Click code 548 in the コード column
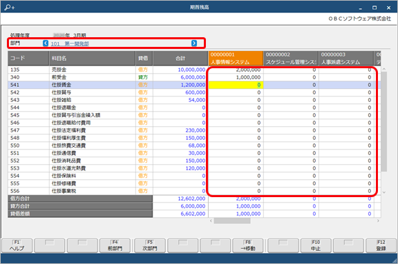Screen dimensions: 398x264 click(x=15, y=138)
